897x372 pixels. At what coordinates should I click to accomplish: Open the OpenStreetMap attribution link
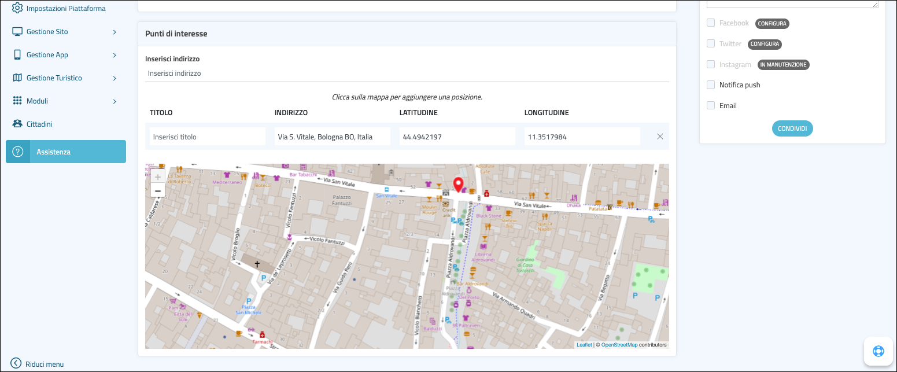click(x=619, y=345)
